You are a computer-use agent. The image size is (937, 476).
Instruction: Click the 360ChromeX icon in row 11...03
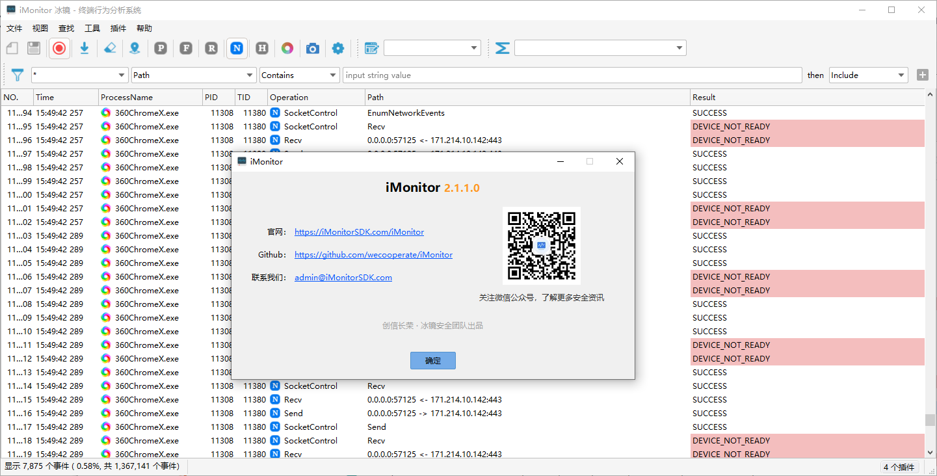(106, 235)
